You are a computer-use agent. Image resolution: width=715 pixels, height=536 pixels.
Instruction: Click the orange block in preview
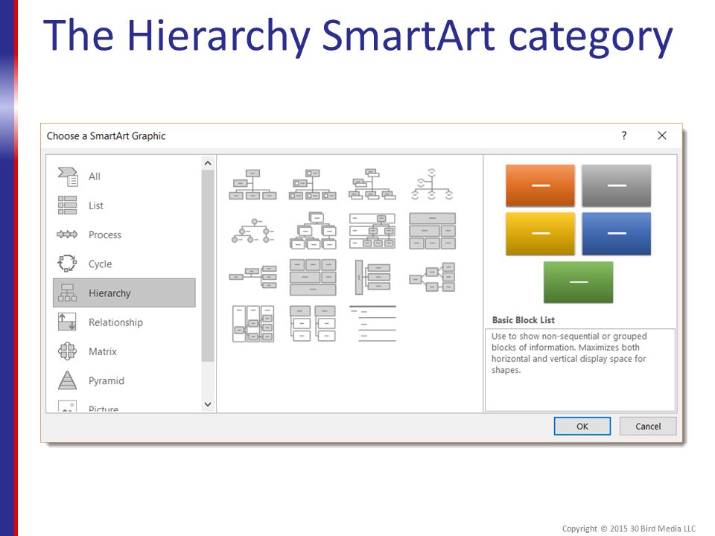(x=541, y=185)
